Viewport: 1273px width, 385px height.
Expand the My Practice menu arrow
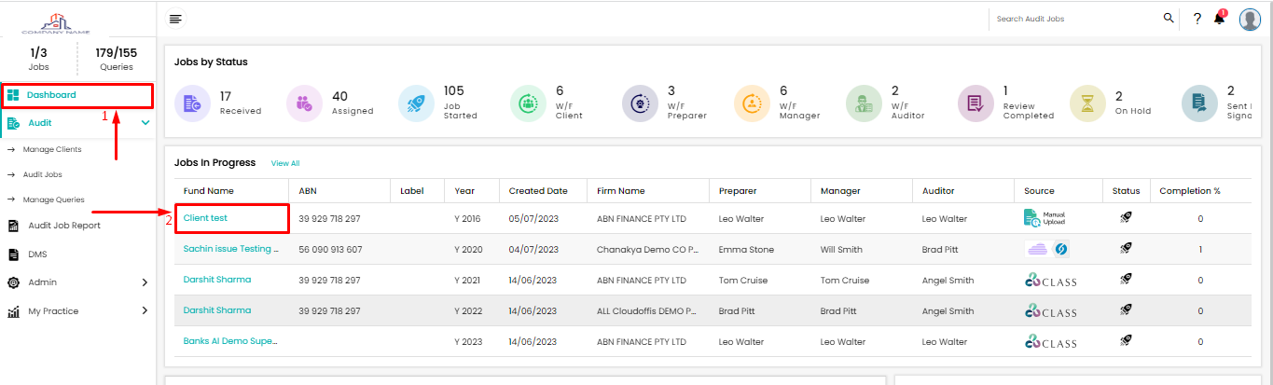pyautogui.click(x=145, y=311)
